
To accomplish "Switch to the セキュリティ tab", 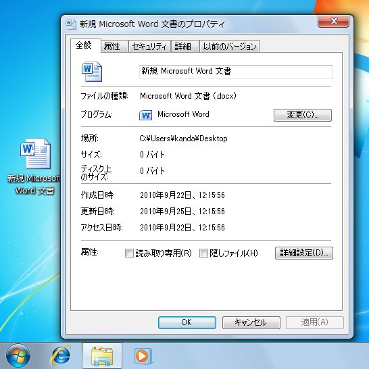I will (x=149, y=46).
